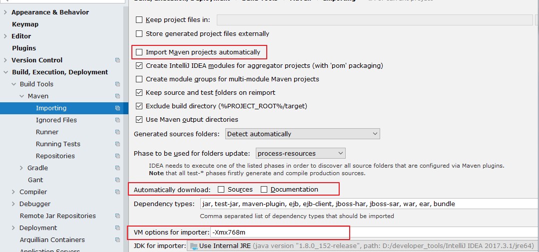Open Generated sources folders dropdown

click(x=302, y=134)
